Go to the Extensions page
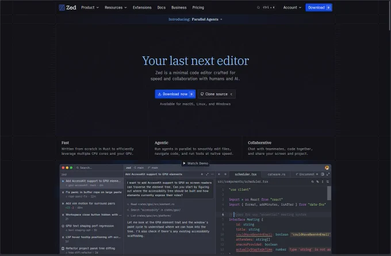Image resolution: width=391 pixels, height=256 pixels. click(x=142, y=7)
